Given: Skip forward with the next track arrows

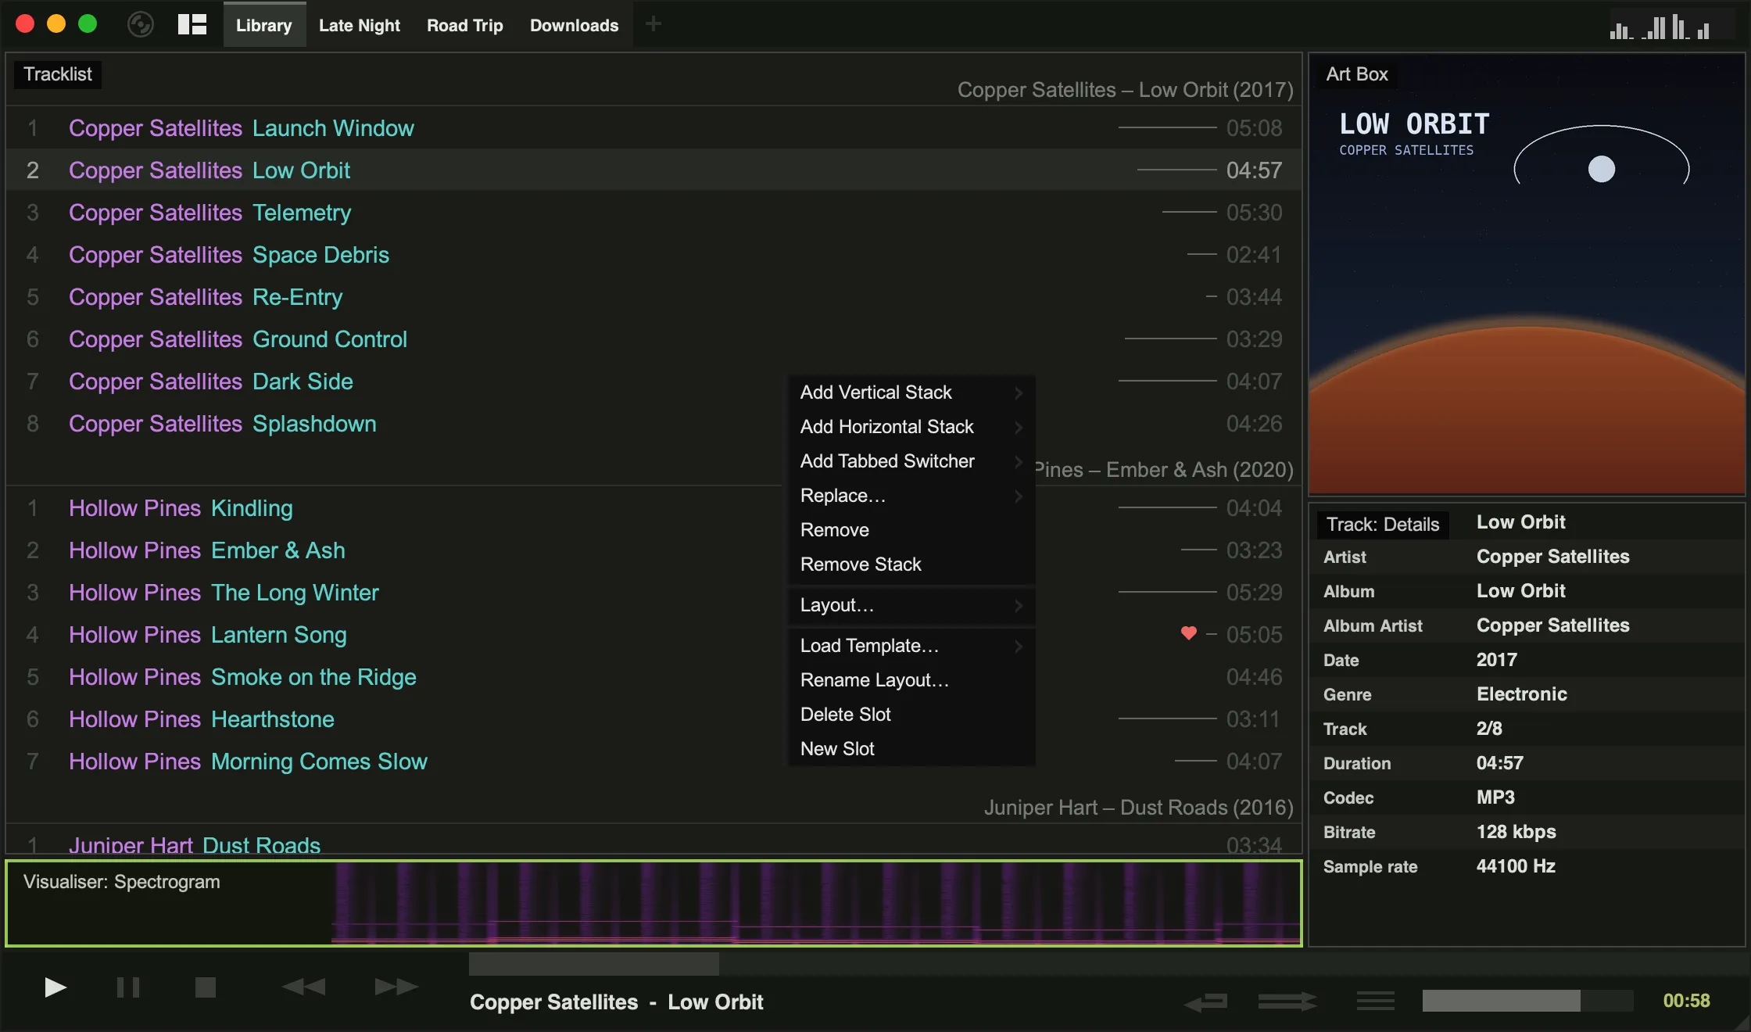Looking at the screenshot, I should 396,987.
